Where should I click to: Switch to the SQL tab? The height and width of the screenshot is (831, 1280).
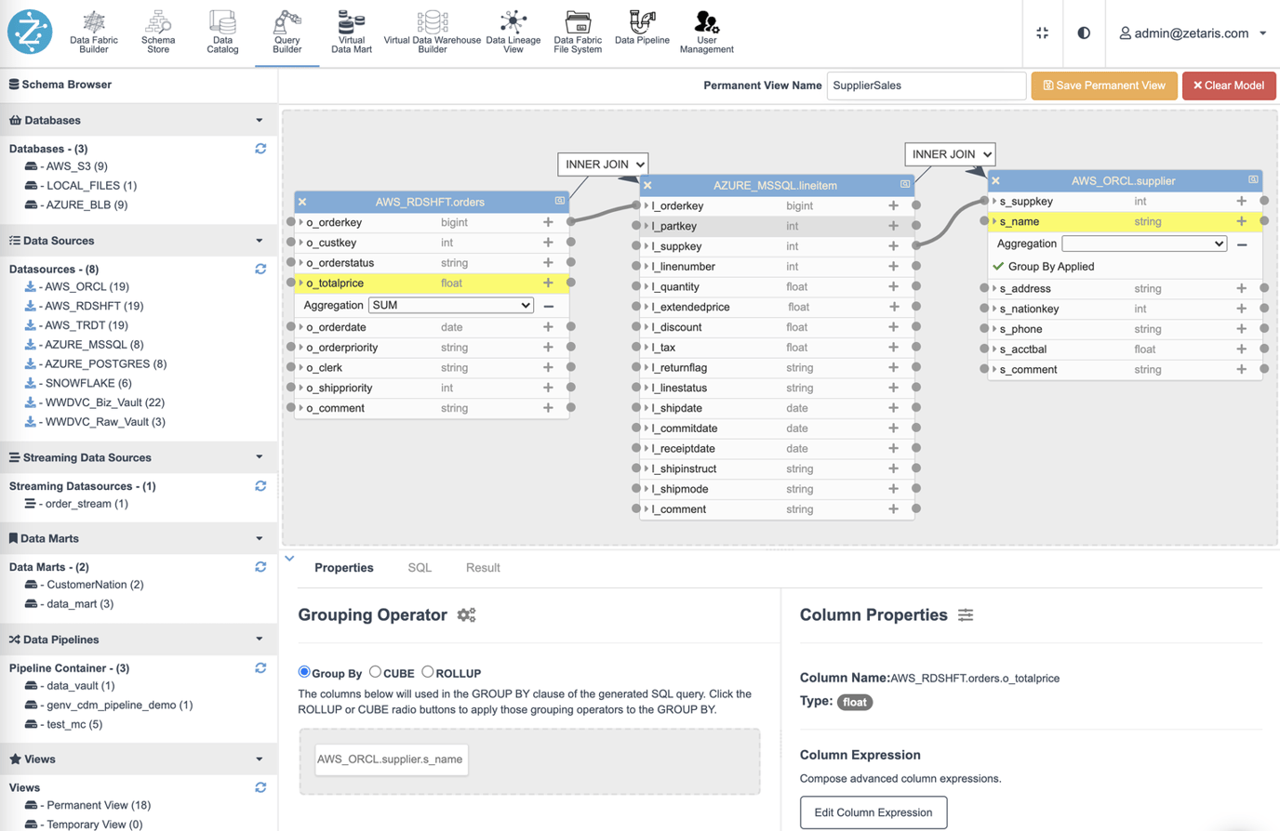[420, 568]
